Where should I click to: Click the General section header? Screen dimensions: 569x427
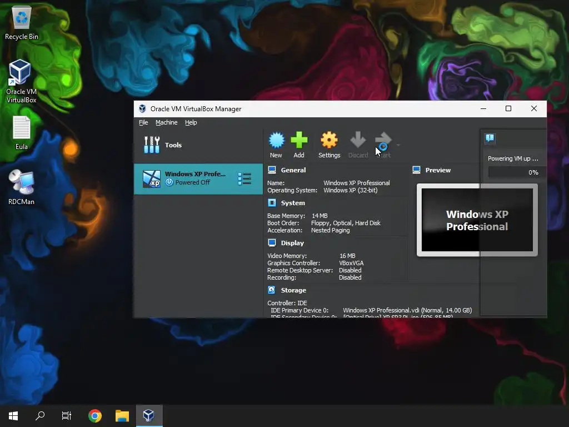(293, 170)
